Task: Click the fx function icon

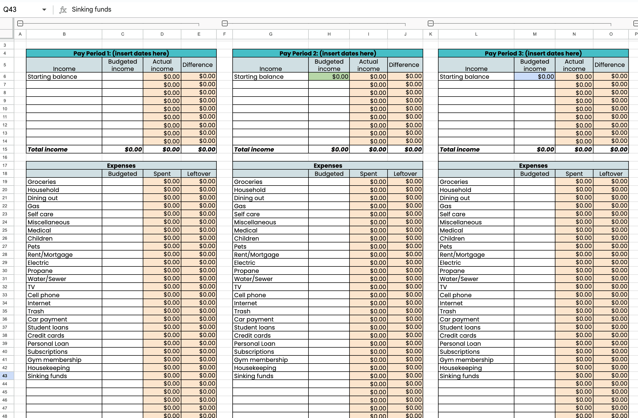Action: pyautogui.click(x=63, y=10)
